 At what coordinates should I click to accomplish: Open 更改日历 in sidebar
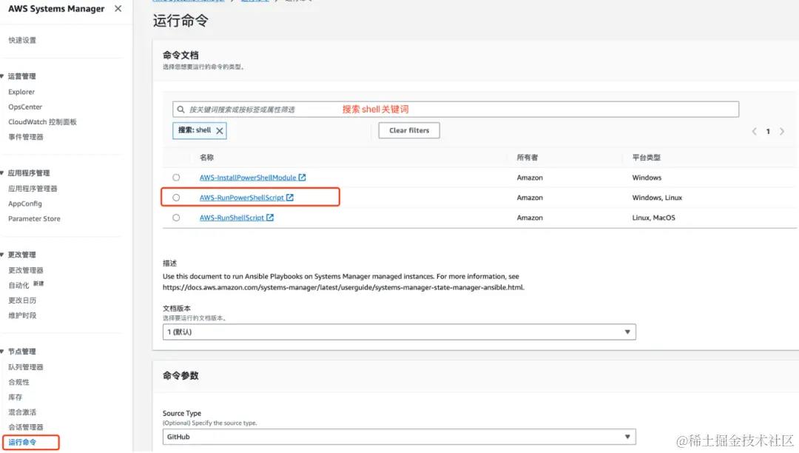(22, 301)
